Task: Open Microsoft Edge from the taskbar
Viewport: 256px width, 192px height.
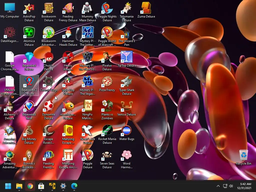Action: tap(74, 186)
